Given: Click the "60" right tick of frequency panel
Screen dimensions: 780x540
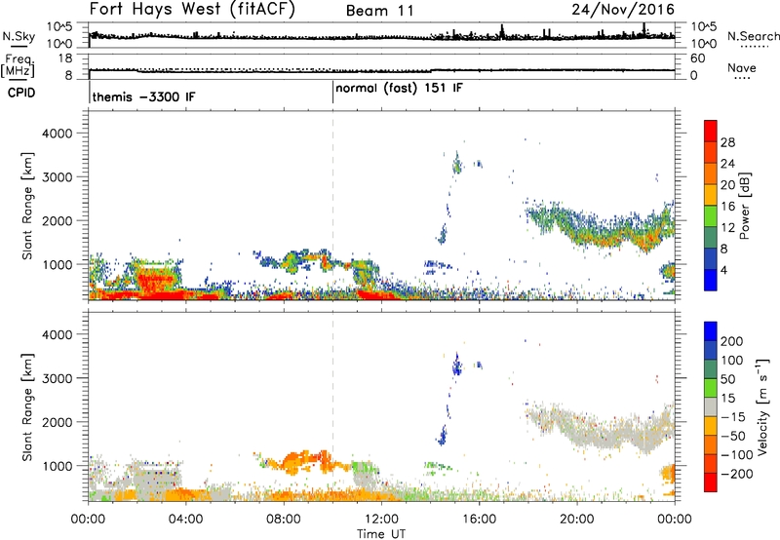Looking at the screenshot, I should point(697,58).
